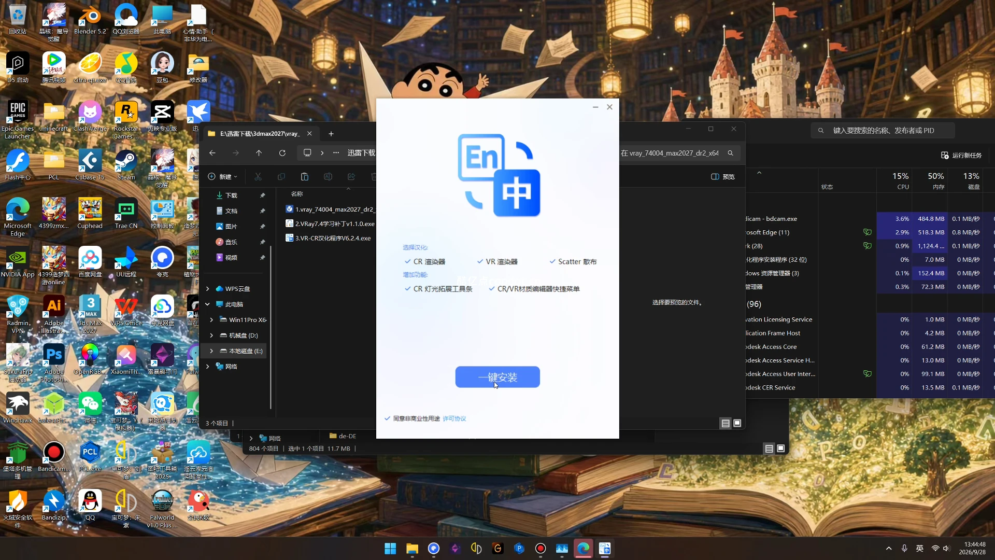995x560 pixels.
Task: Toggle the Scatter 散布 checkbox
Action: click(552, 262)
